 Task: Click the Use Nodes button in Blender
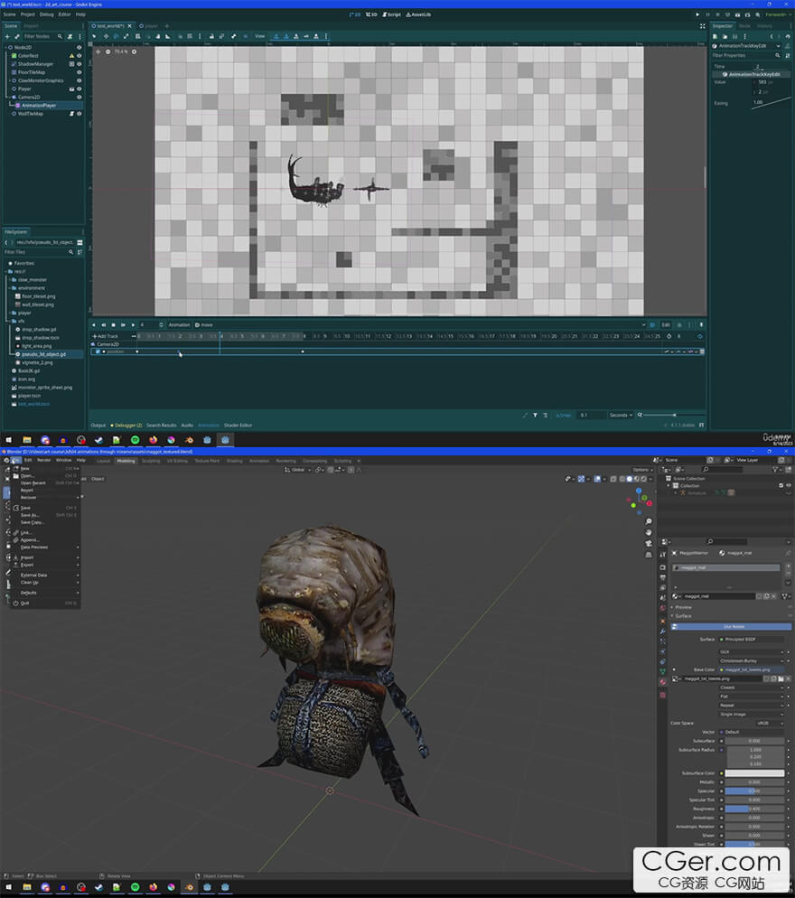point(734,627)
